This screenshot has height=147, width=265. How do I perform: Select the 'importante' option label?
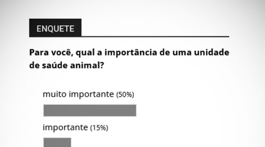(x=65, y=127)
